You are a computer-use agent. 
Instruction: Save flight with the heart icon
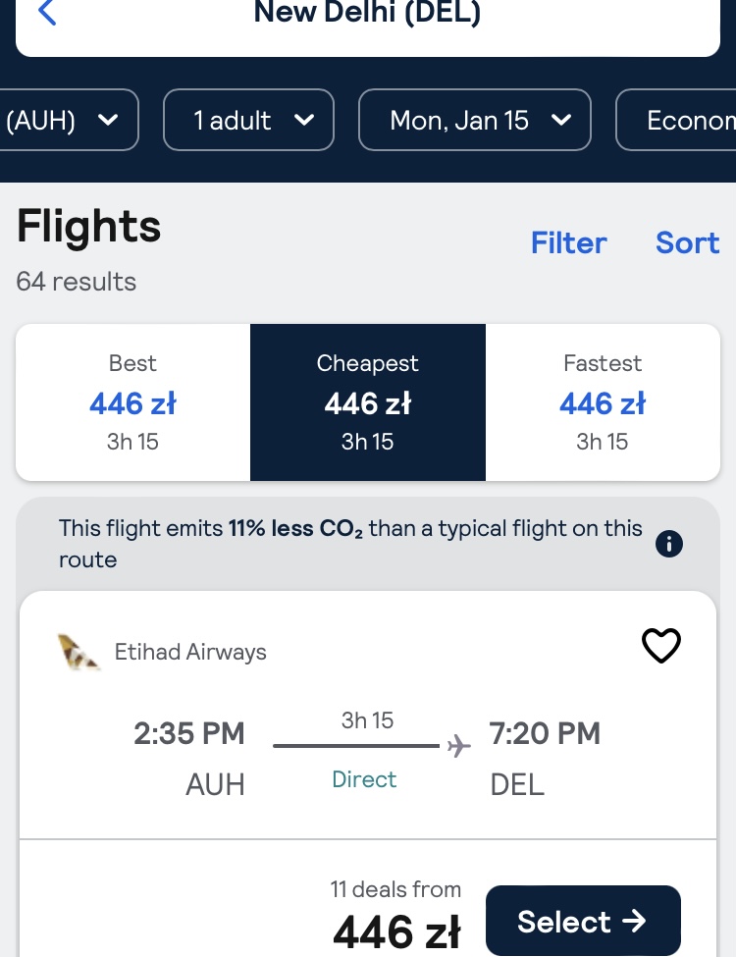[x=661, y=646]
